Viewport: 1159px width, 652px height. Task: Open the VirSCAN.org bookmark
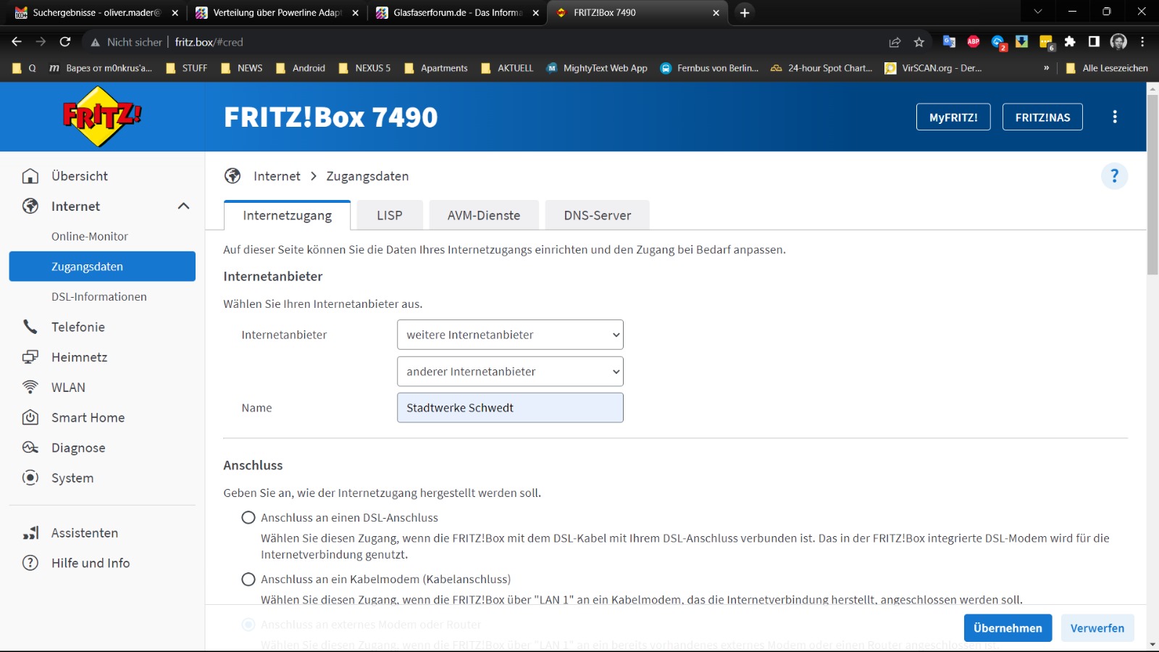(x=933, y=68)
